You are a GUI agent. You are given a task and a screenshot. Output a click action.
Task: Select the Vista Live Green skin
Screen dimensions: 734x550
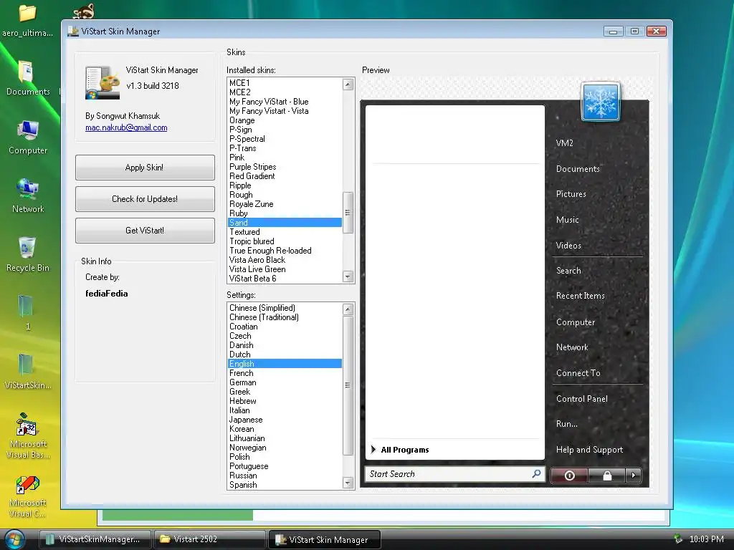coord(285,269)
